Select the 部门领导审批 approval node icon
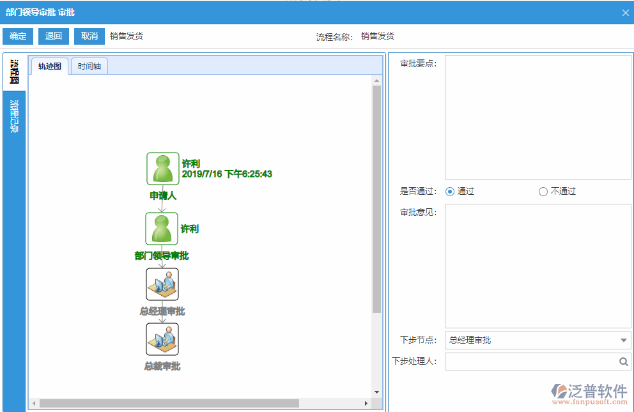 pyautogui.click(x=162, y=229)
